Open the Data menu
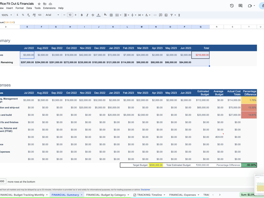The height and width of the screenshot is (198, 264). (x=29, y=8)
